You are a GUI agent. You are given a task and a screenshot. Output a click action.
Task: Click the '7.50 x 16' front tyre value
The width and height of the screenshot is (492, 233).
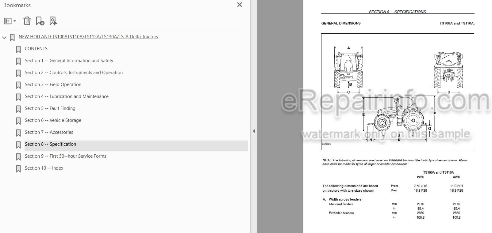pyautogui.click(x=420, y=186)
